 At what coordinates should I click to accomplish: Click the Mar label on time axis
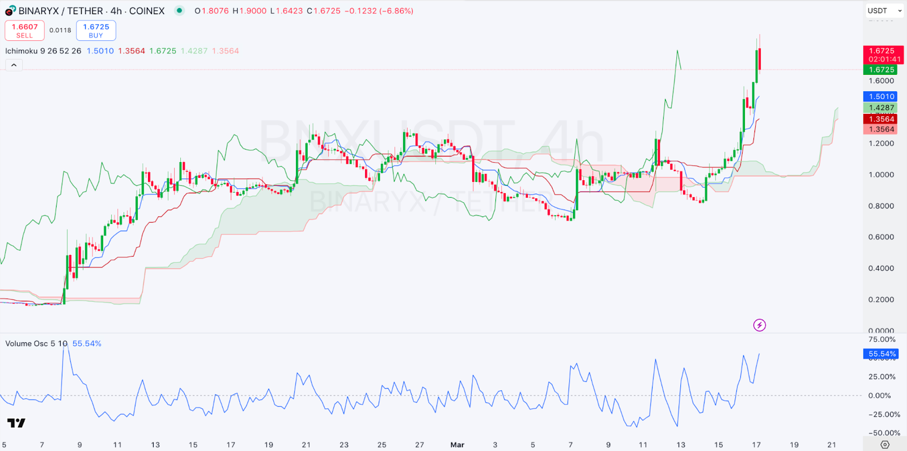pyautogui.click(x=457, y=445)
